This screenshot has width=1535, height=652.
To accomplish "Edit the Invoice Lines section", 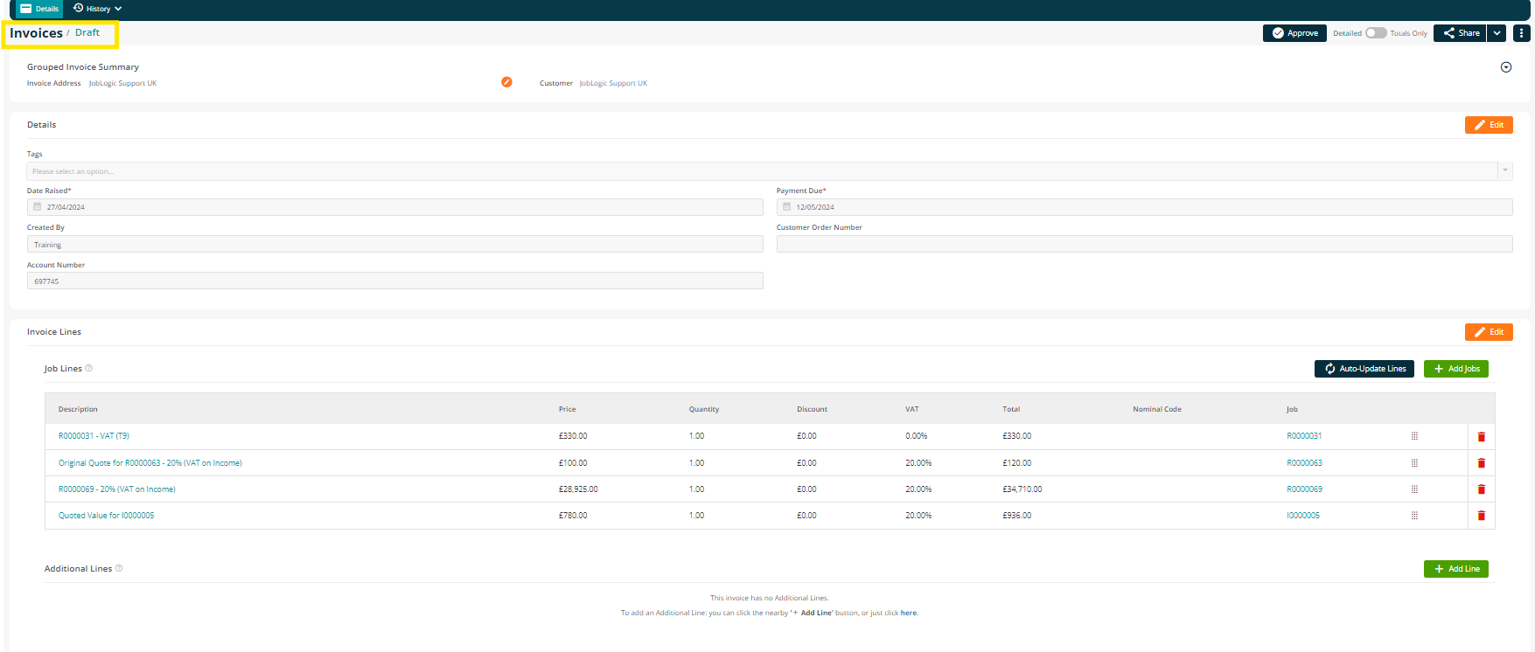I will [1489, 332].
